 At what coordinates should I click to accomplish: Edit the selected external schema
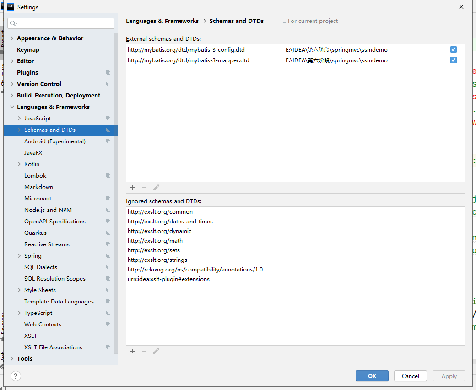[156, 188]
